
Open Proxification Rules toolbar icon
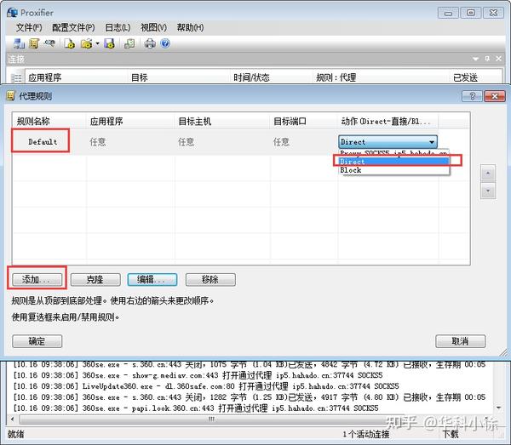tap(34, 43)
